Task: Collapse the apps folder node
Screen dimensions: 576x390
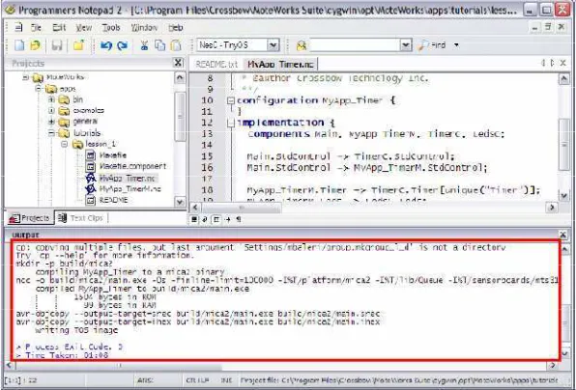Action: 39,89
